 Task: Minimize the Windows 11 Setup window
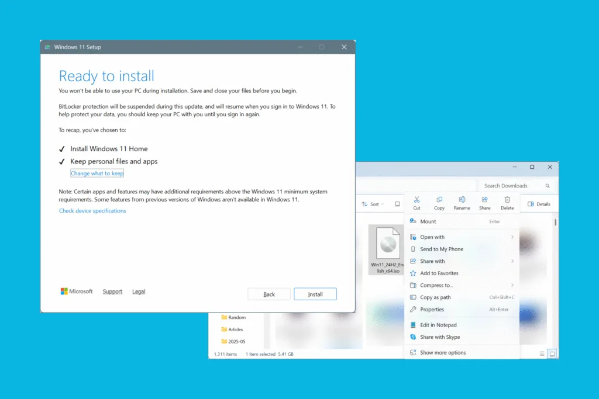click(x=300, y=47)
